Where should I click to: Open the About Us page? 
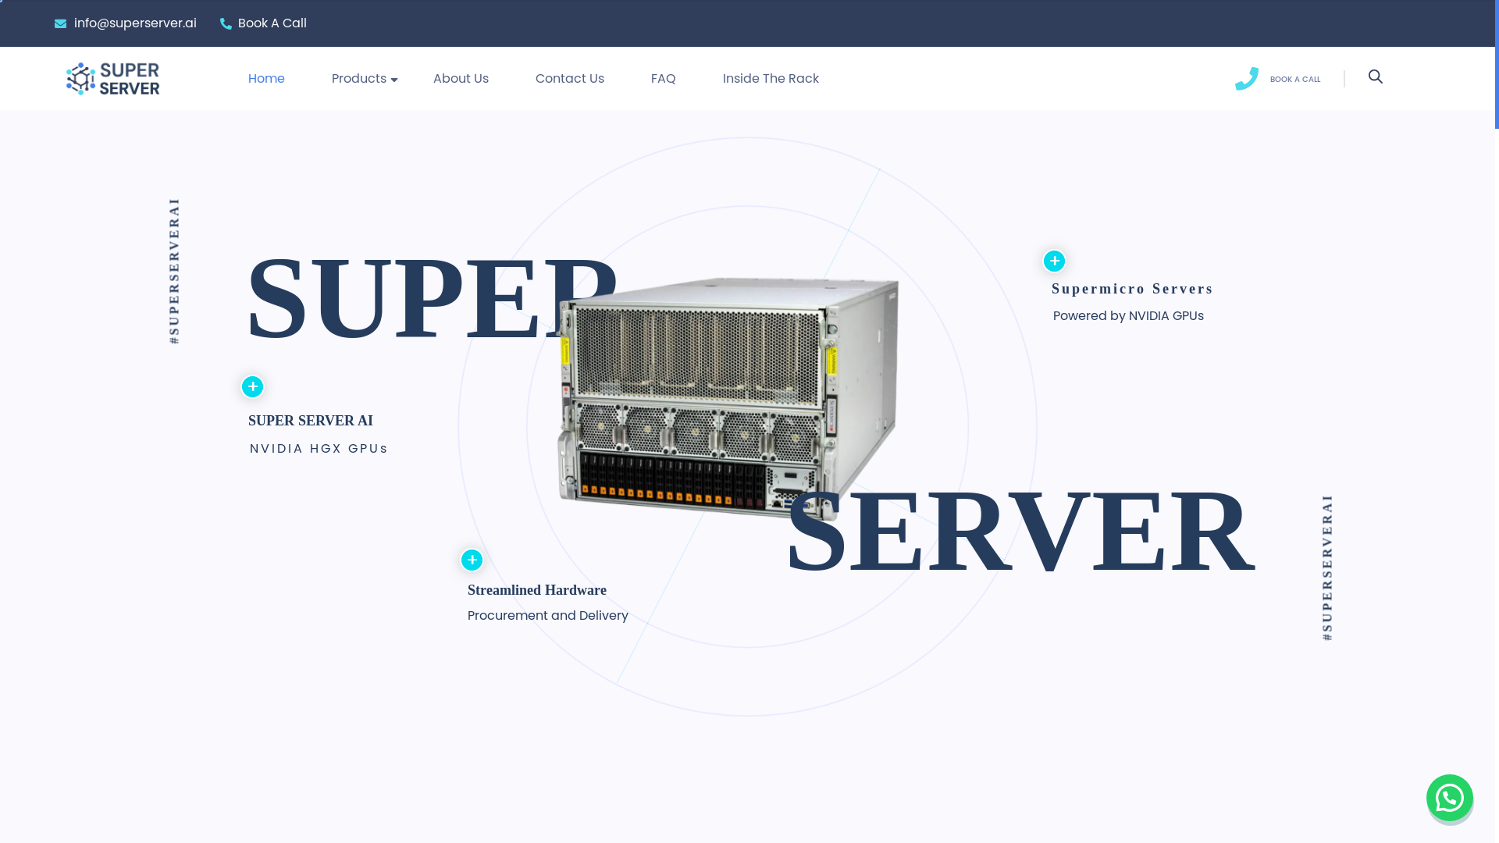pyautogui.click(x=461, y=79)
